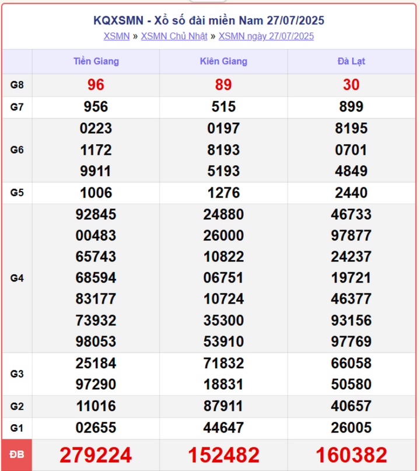This screenshot has height=471, width=420.
Task: Click G4 number 97877
Action: pos(351,235)
